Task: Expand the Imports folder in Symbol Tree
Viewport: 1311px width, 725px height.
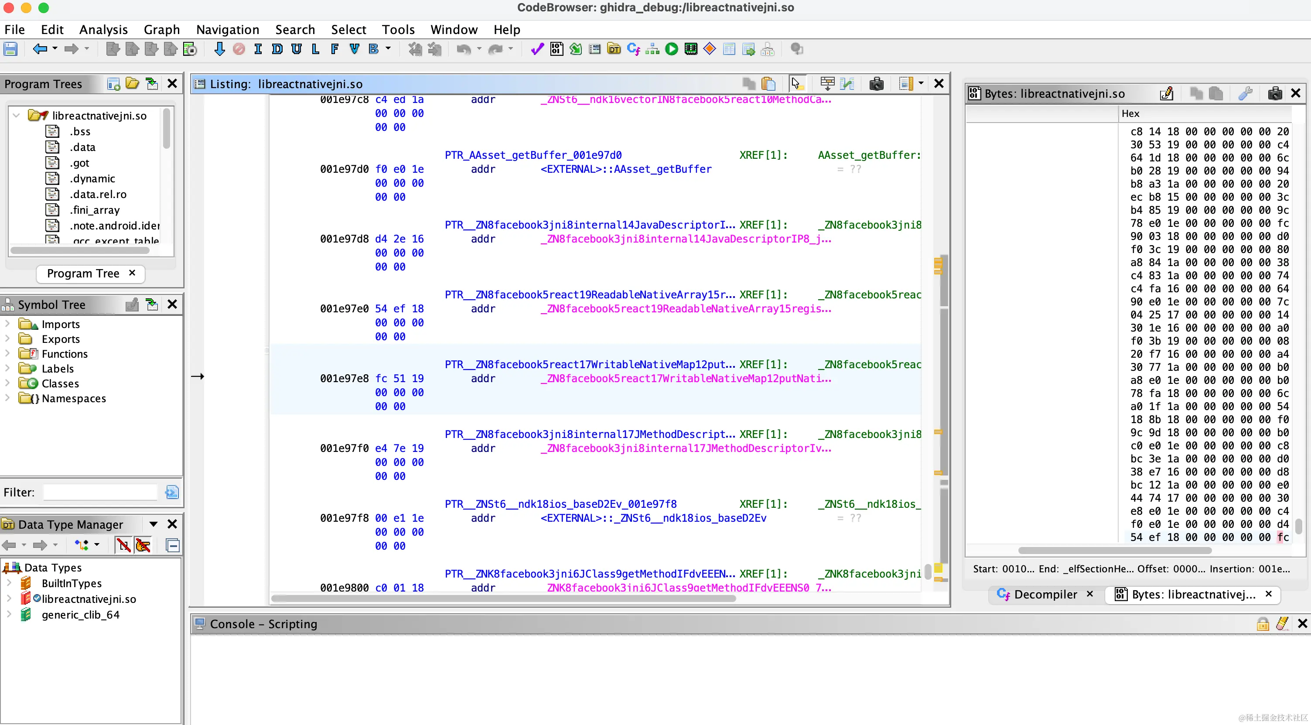Action: tap(7, 324)
